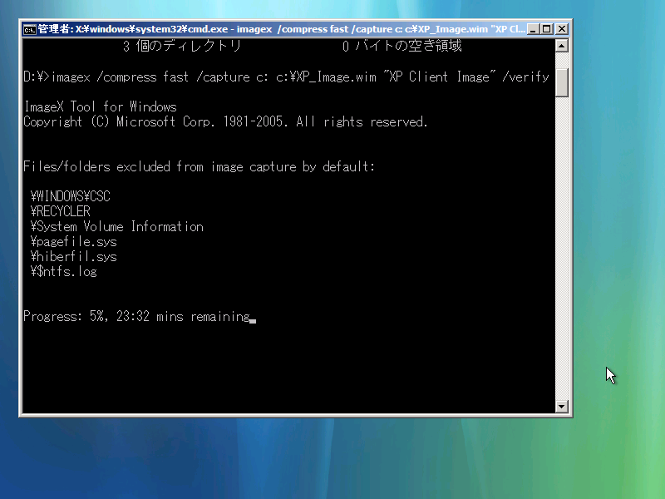Click the ¥System Volume Information entry
665x499 pixels.
pyautogui.click(x=116, y=226)
